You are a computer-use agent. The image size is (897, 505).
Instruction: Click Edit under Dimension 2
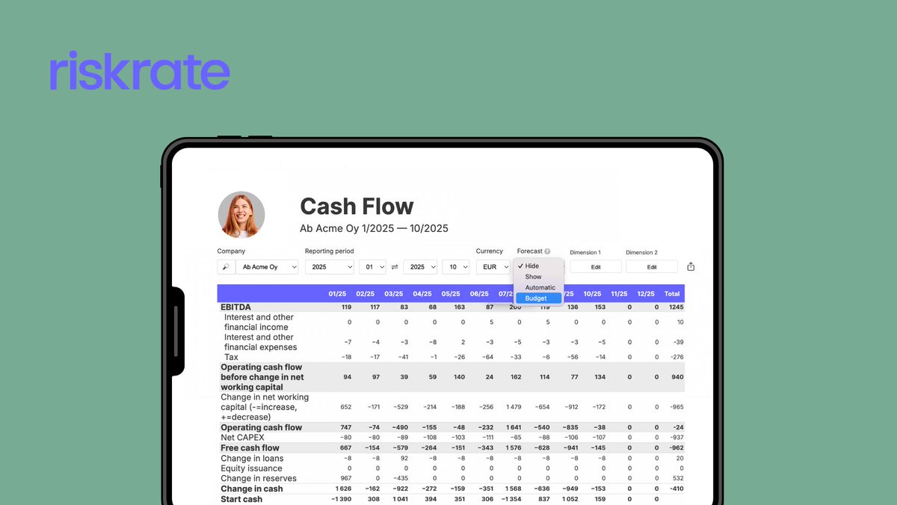(x=651, y=266)
